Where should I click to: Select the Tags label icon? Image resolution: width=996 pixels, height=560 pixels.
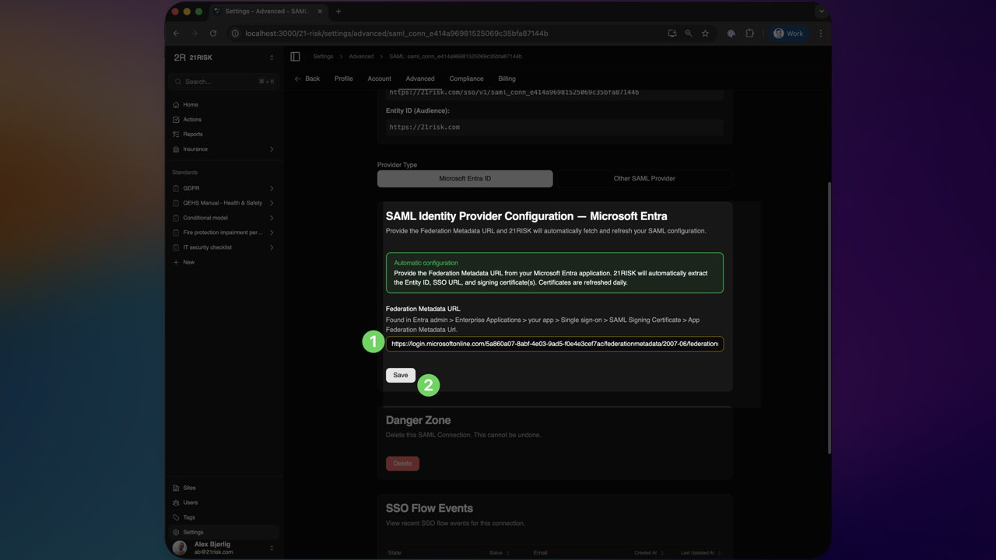[177, 517]
